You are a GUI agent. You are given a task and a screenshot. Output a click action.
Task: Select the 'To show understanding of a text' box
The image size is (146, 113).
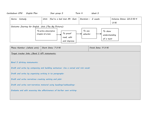pyautogui.click(x=110, y=35)
